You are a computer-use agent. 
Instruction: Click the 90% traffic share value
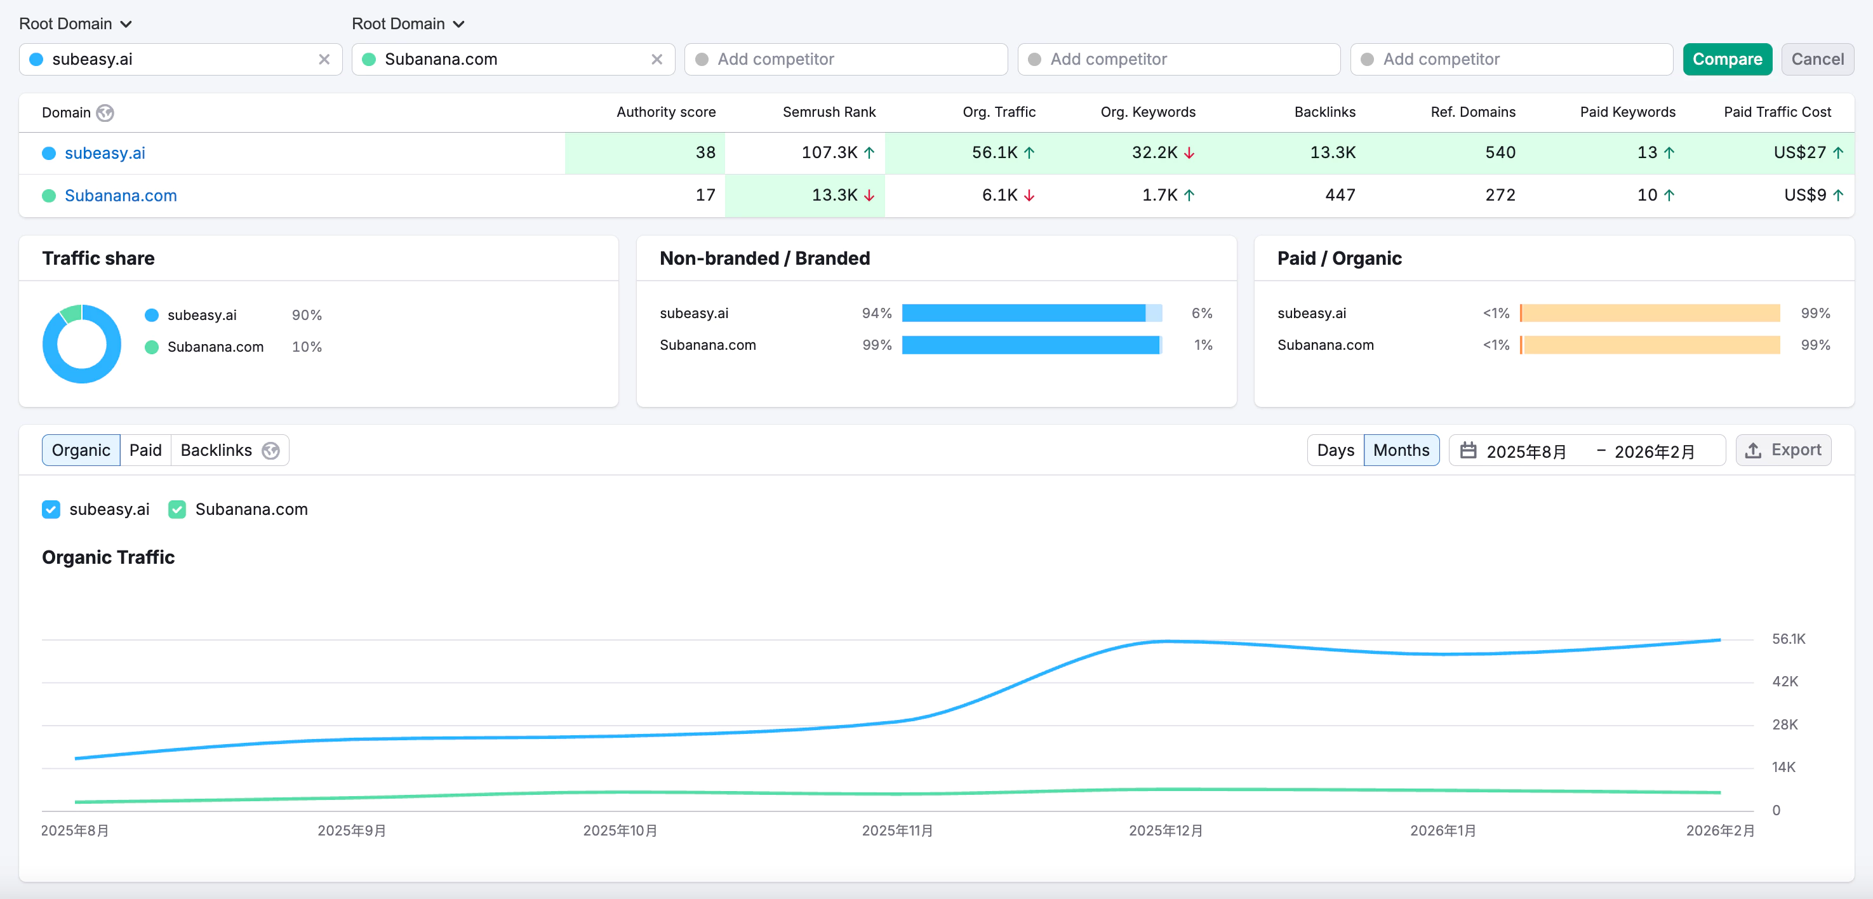point(307,315)
